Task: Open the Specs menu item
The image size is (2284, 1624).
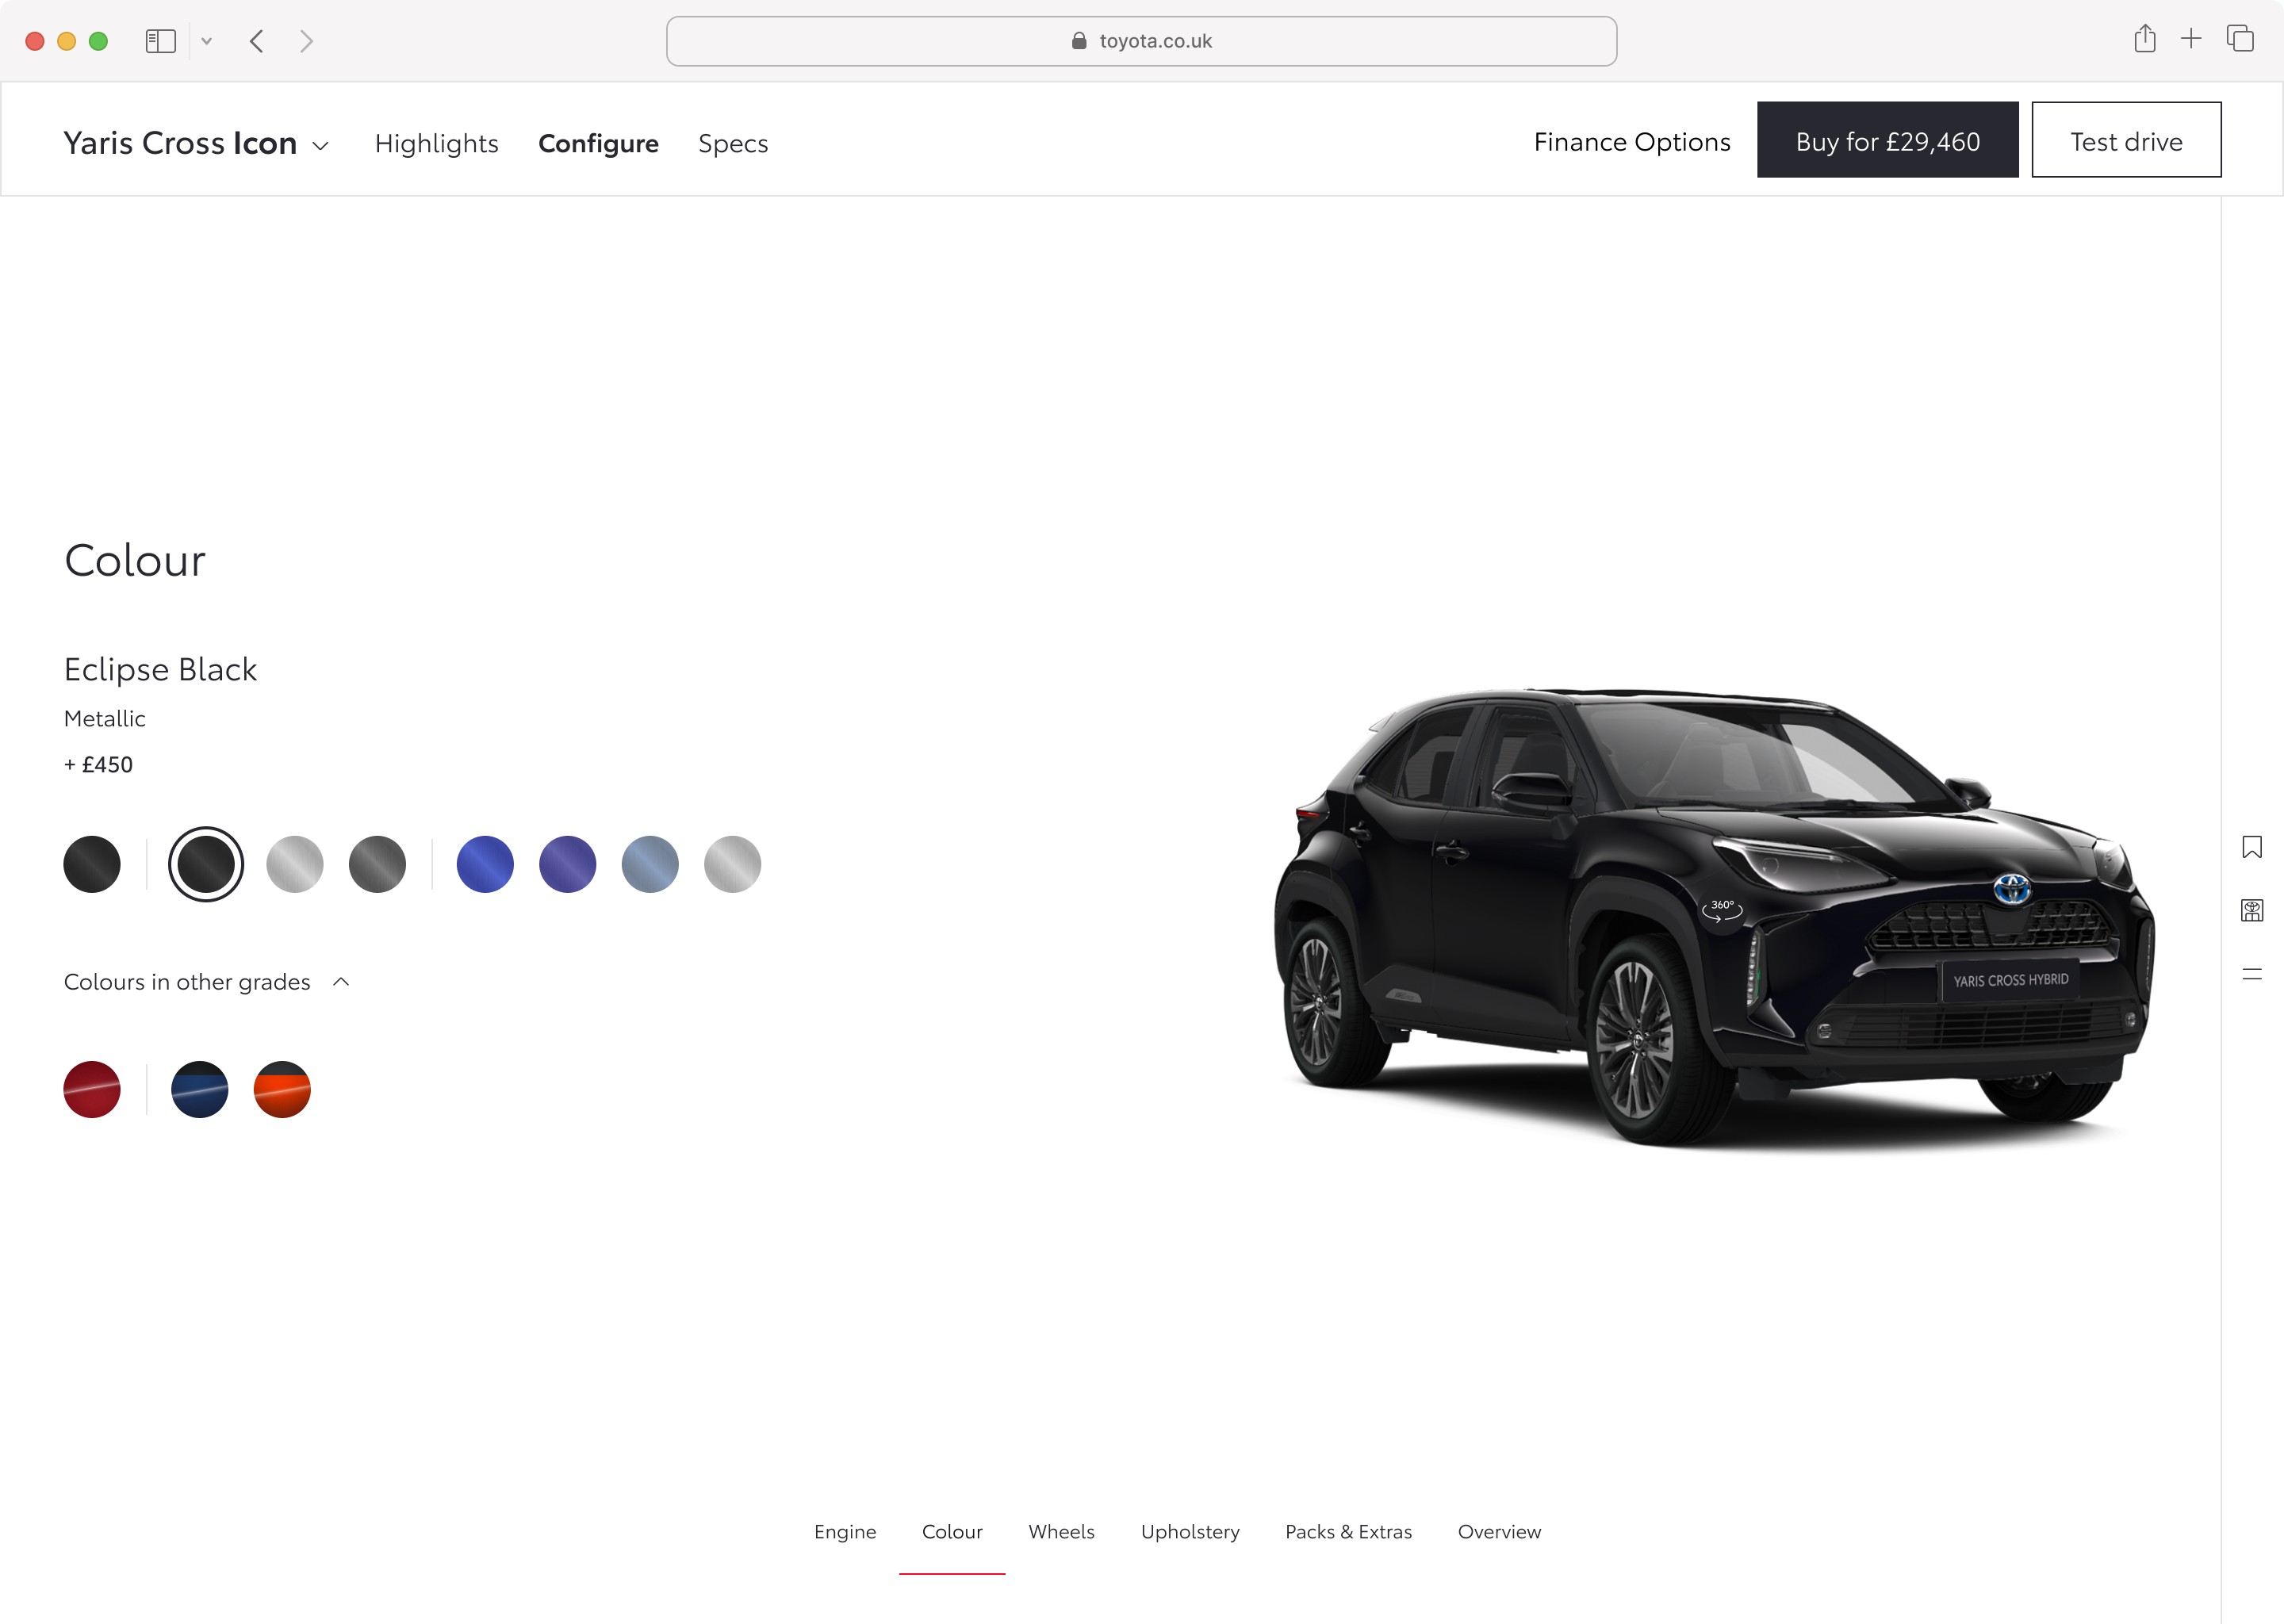Action: (733, 143)
